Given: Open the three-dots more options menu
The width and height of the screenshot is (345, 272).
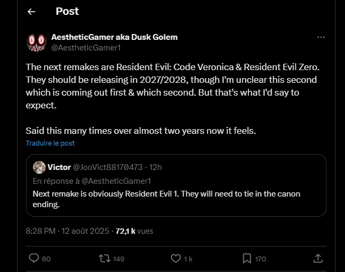Looking at the screenshot, I should click(321, 37).
